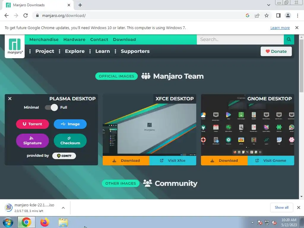Image resolution: width=304 pixels, height=228 pixels.
Task: Click the scrollbar down arrow
Action: pos(301,197)
